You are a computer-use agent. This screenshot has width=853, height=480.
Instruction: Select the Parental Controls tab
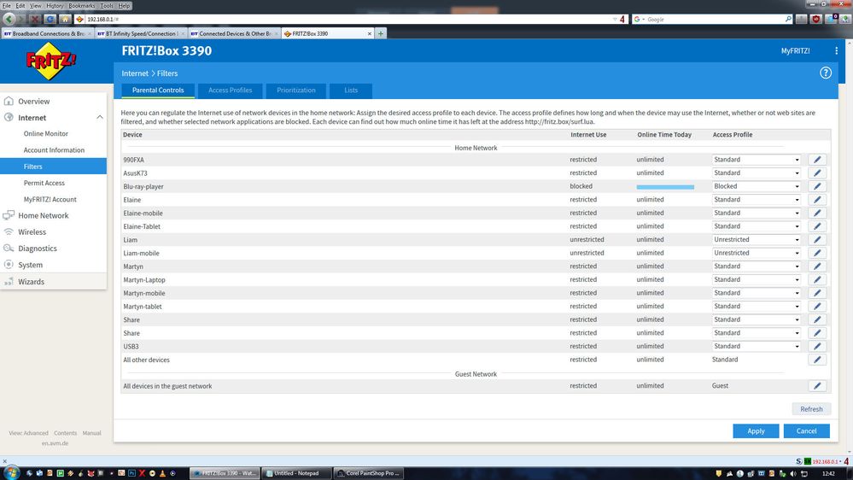coord(158,91)
